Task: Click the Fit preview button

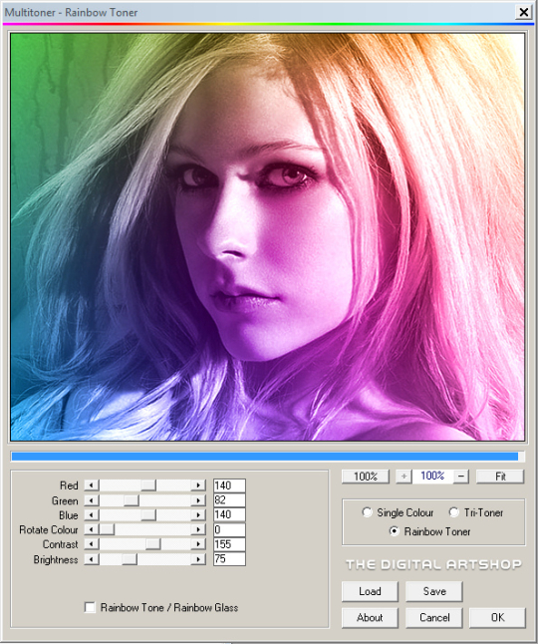Action: click(x=500, y=477)
